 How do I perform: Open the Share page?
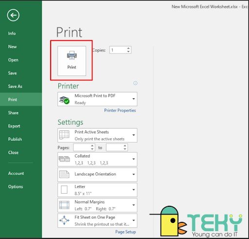(13, 113)
